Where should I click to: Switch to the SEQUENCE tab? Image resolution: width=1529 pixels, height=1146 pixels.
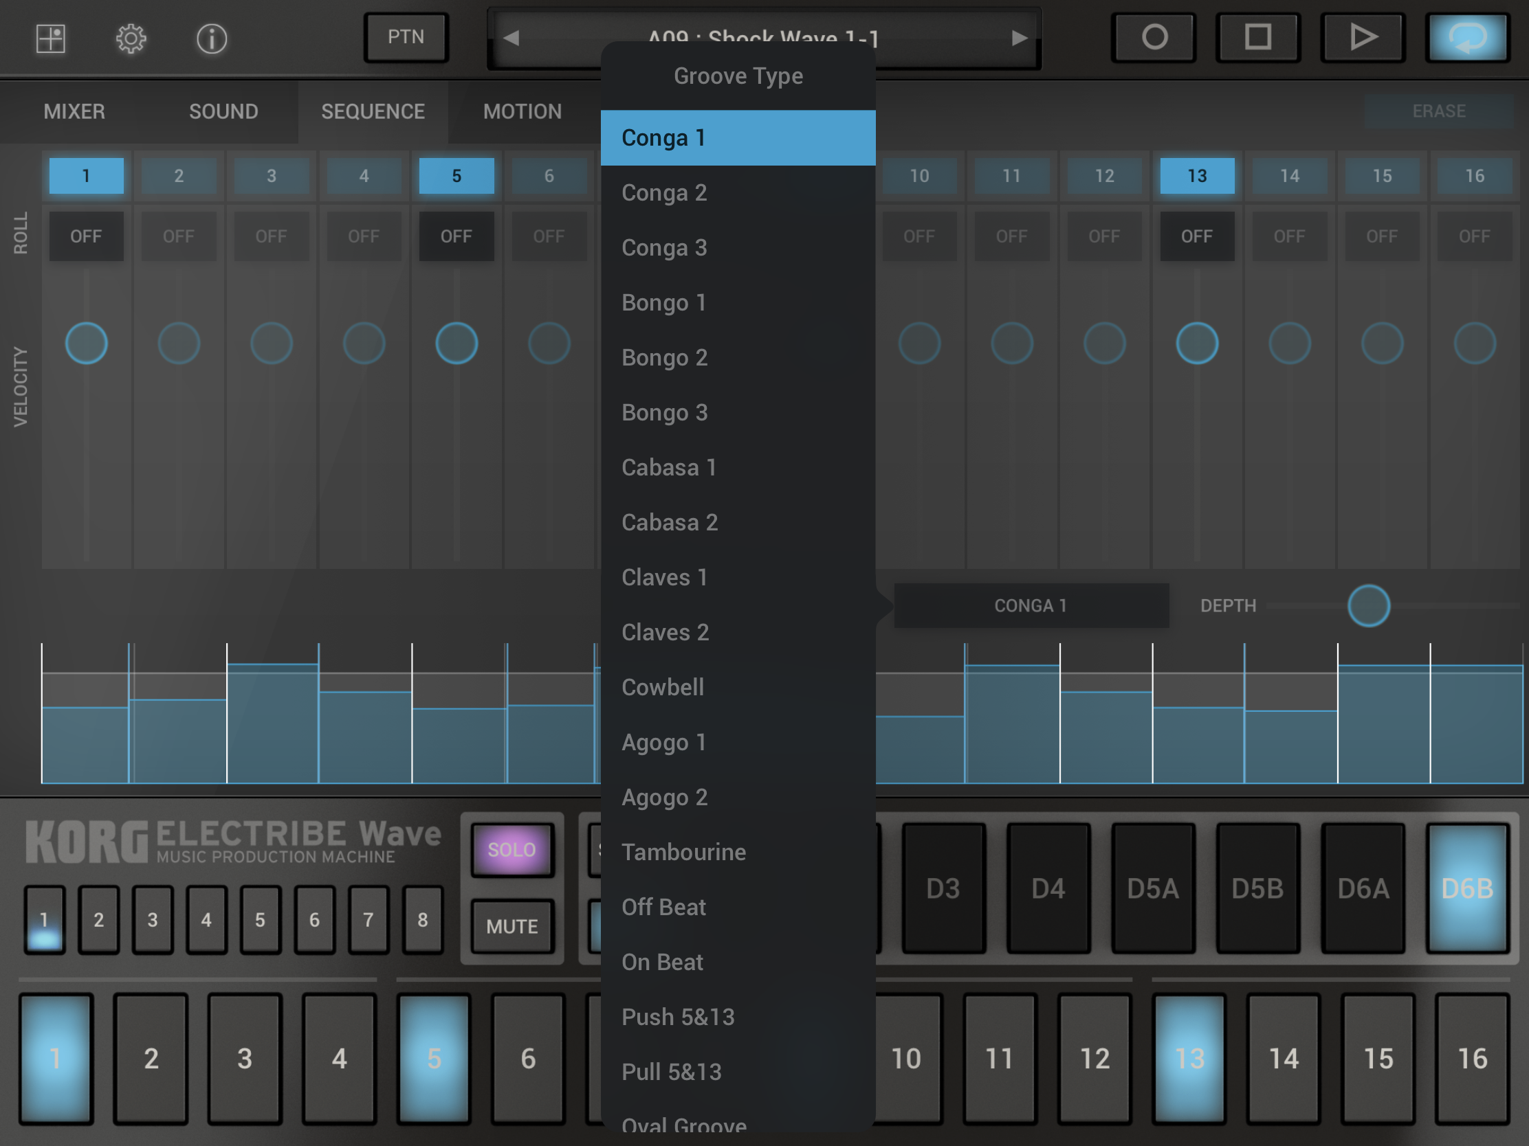click(373, 111)
